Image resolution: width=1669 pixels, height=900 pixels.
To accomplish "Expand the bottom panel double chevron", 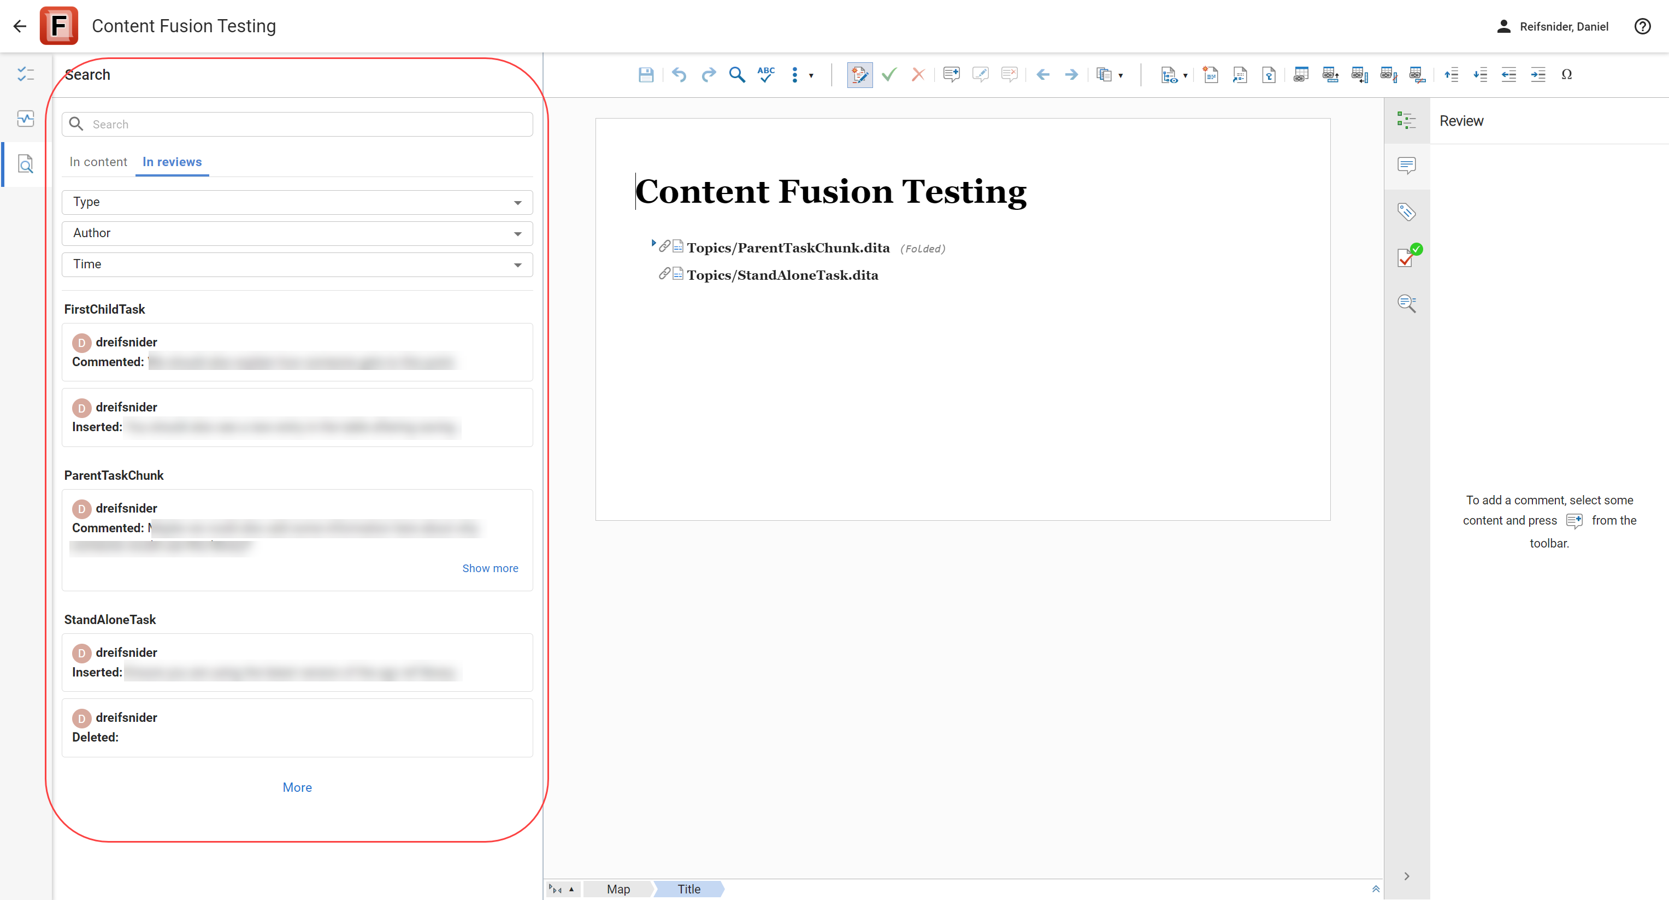I will (1376, 889).
